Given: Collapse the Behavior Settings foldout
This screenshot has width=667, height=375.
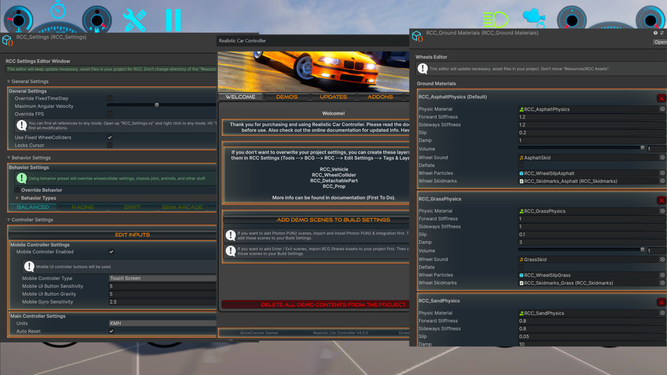Looking at the screenshot, I should [x=9, y=158].
